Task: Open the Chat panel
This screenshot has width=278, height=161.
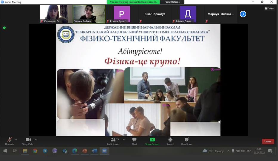Action: (x=134, y=141)
